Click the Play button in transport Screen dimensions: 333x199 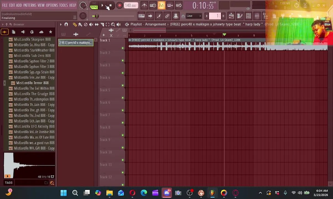[102, 6]
